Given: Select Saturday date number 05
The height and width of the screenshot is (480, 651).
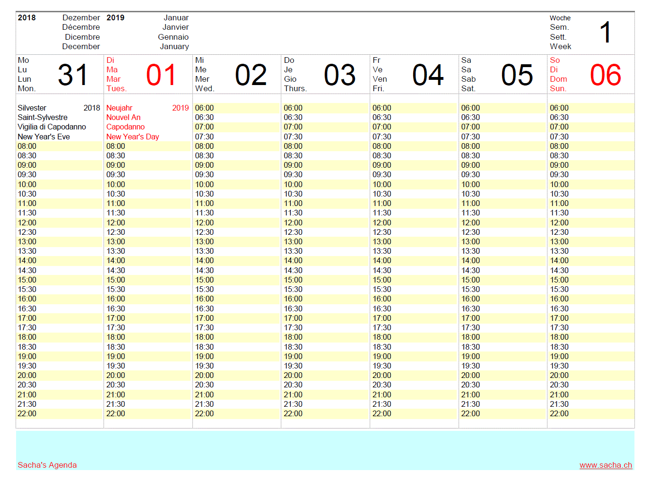Looking at the screenshot, I should point(517,75).
